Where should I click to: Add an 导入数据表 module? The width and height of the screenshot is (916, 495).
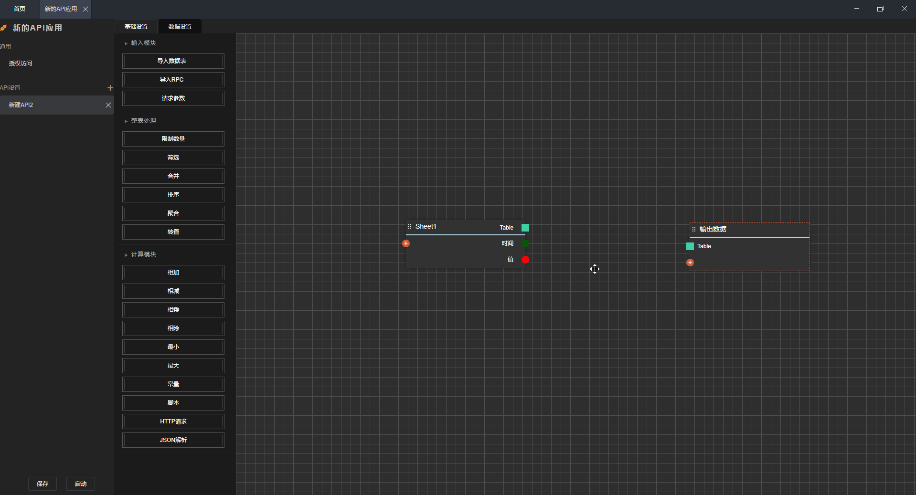point(173,61)
